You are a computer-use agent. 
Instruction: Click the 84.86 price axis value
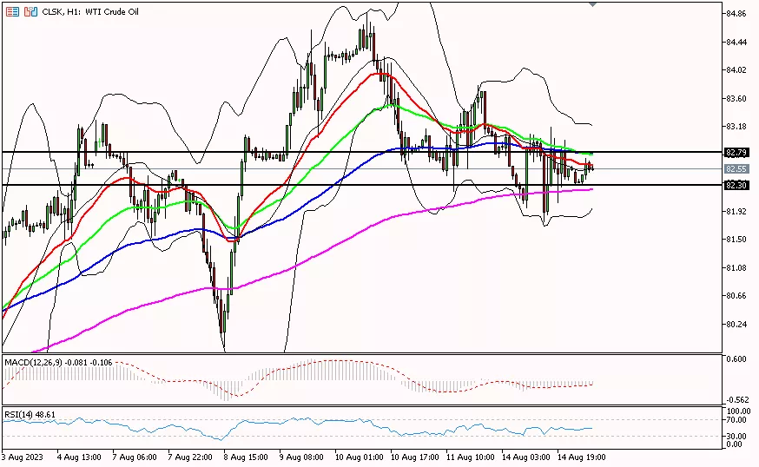[x=736, y=14]
